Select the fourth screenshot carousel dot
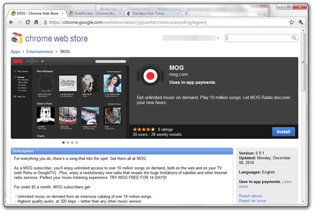Image resolution: width=313 pixels, height=212 pixels. [x=77, y=143]
